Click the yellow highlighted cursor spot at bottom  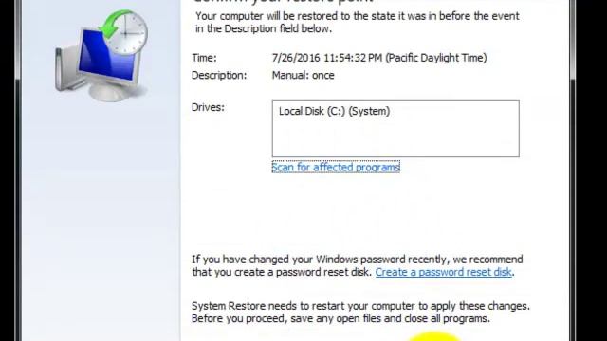pos(433,336)
